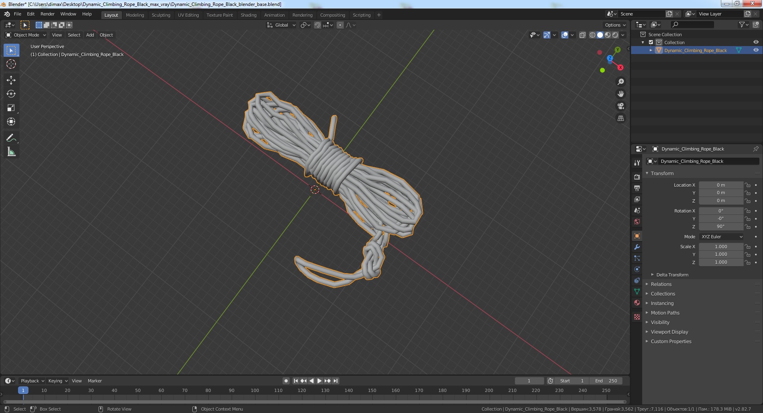Click the End frame 250 field

[606, 381]
